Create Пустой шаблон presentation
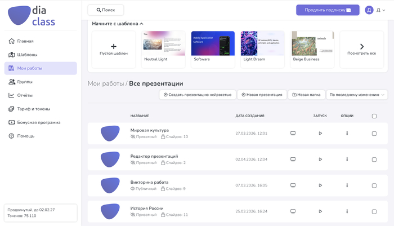394x226 pixels. [x=114, y=50]
